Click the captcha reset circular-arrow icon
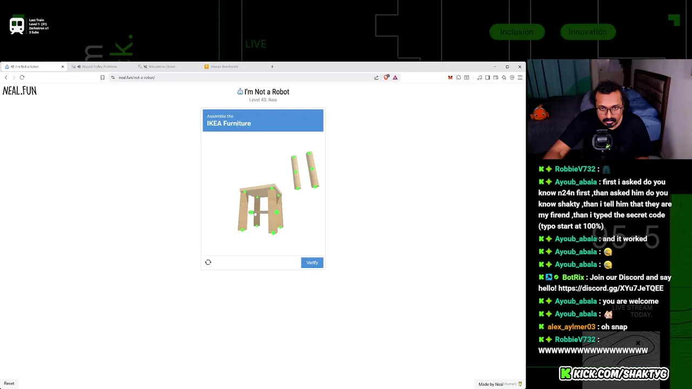692x389 pixels. 208,262
